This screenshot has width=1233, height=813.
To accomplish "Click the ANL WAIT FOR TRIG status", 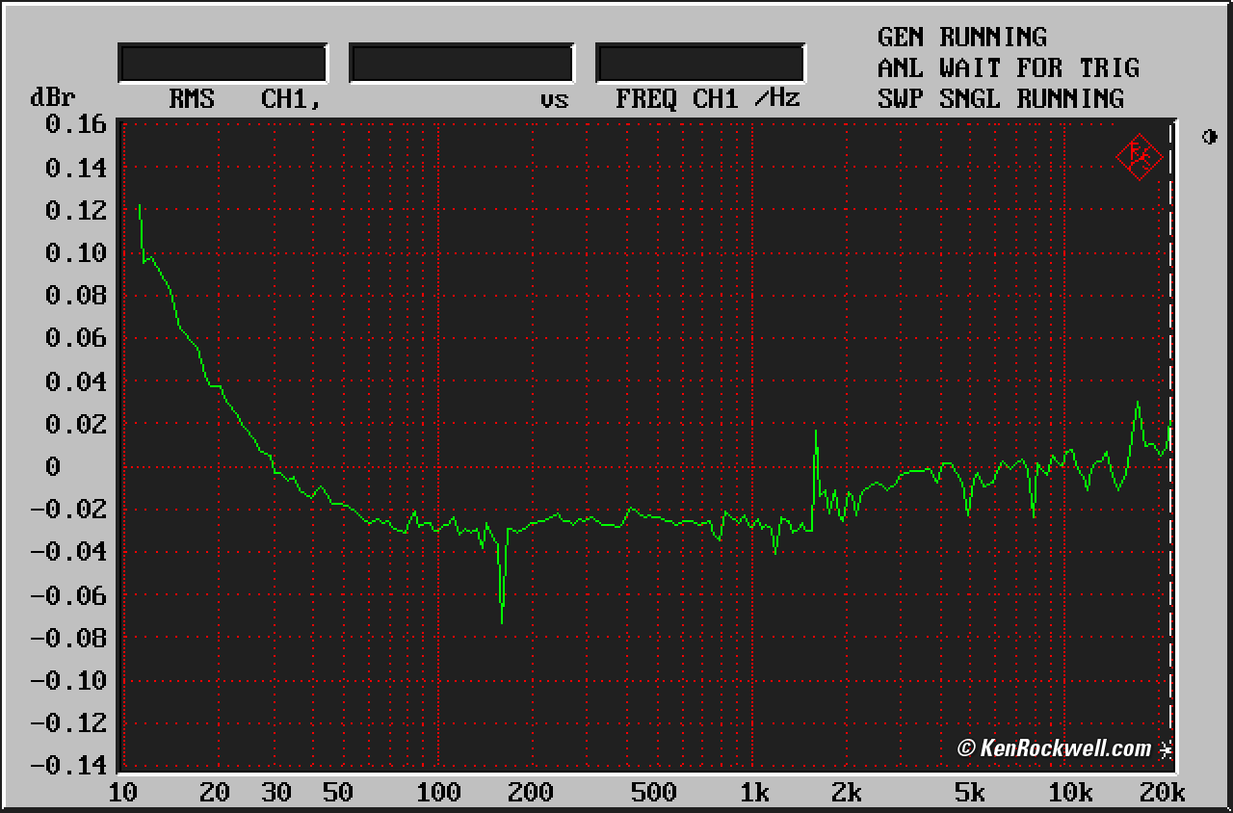I will click(1008, 68).
